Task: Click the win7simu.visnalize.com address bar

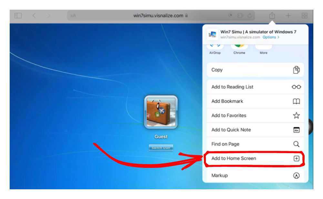Action: (158, 16)
